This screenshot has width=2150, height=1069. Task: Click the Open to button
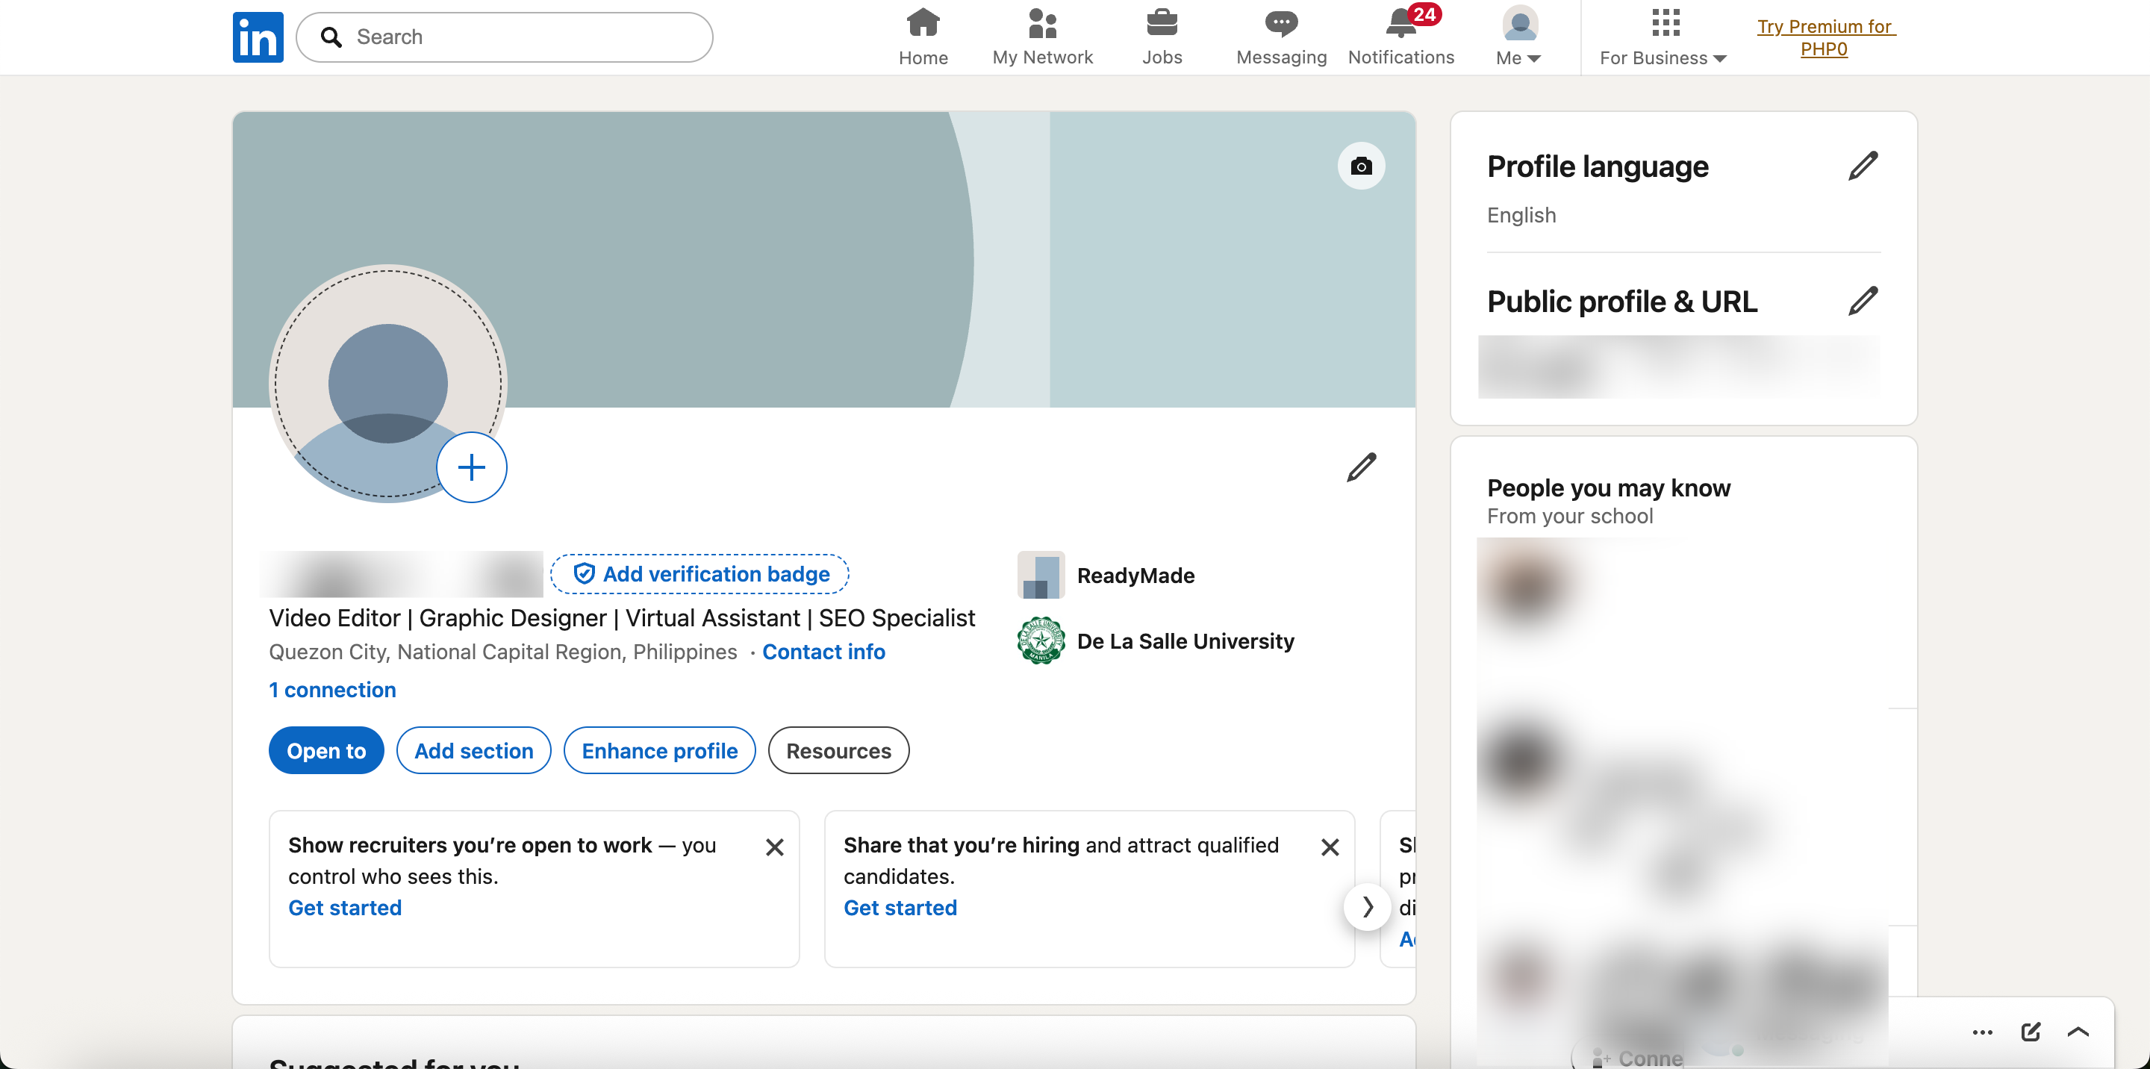click(x=326, y=750)
